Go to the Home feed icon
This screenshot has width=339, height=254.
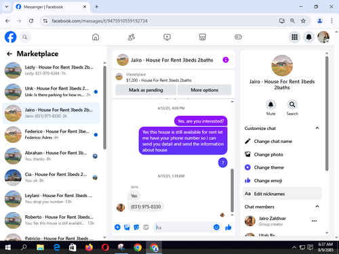pyautogui.click(x=96, y=37)
